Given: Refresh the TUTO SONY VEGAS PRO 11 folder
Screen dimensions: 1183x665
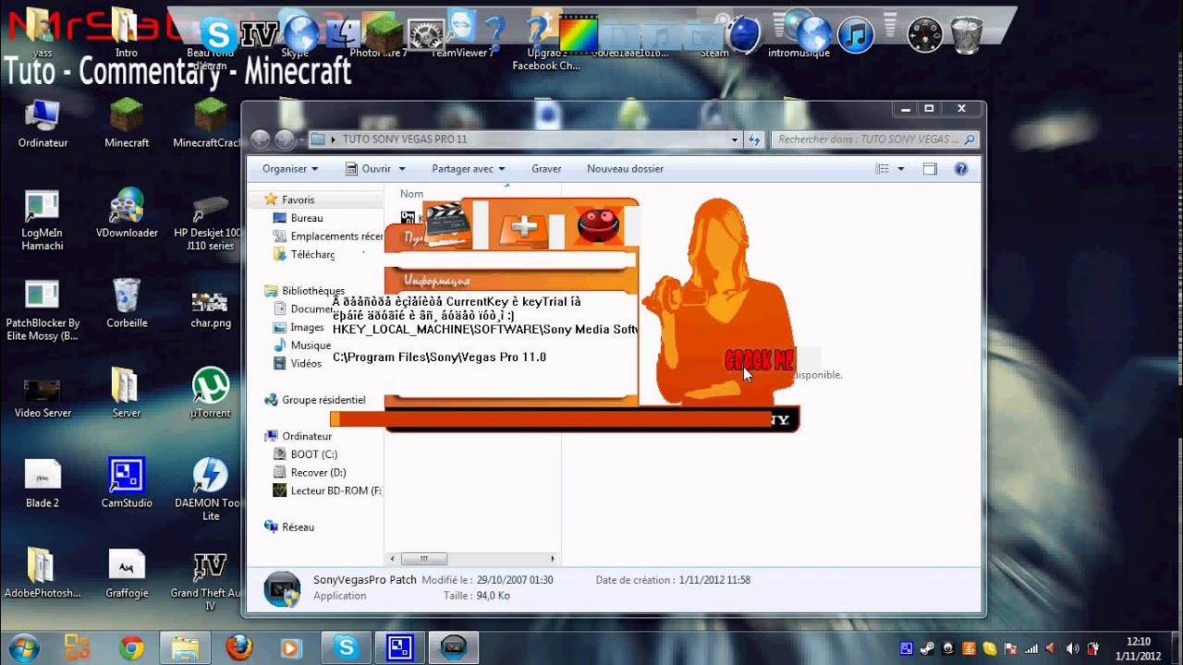Looking at the screenshot, I should [754, 139].
